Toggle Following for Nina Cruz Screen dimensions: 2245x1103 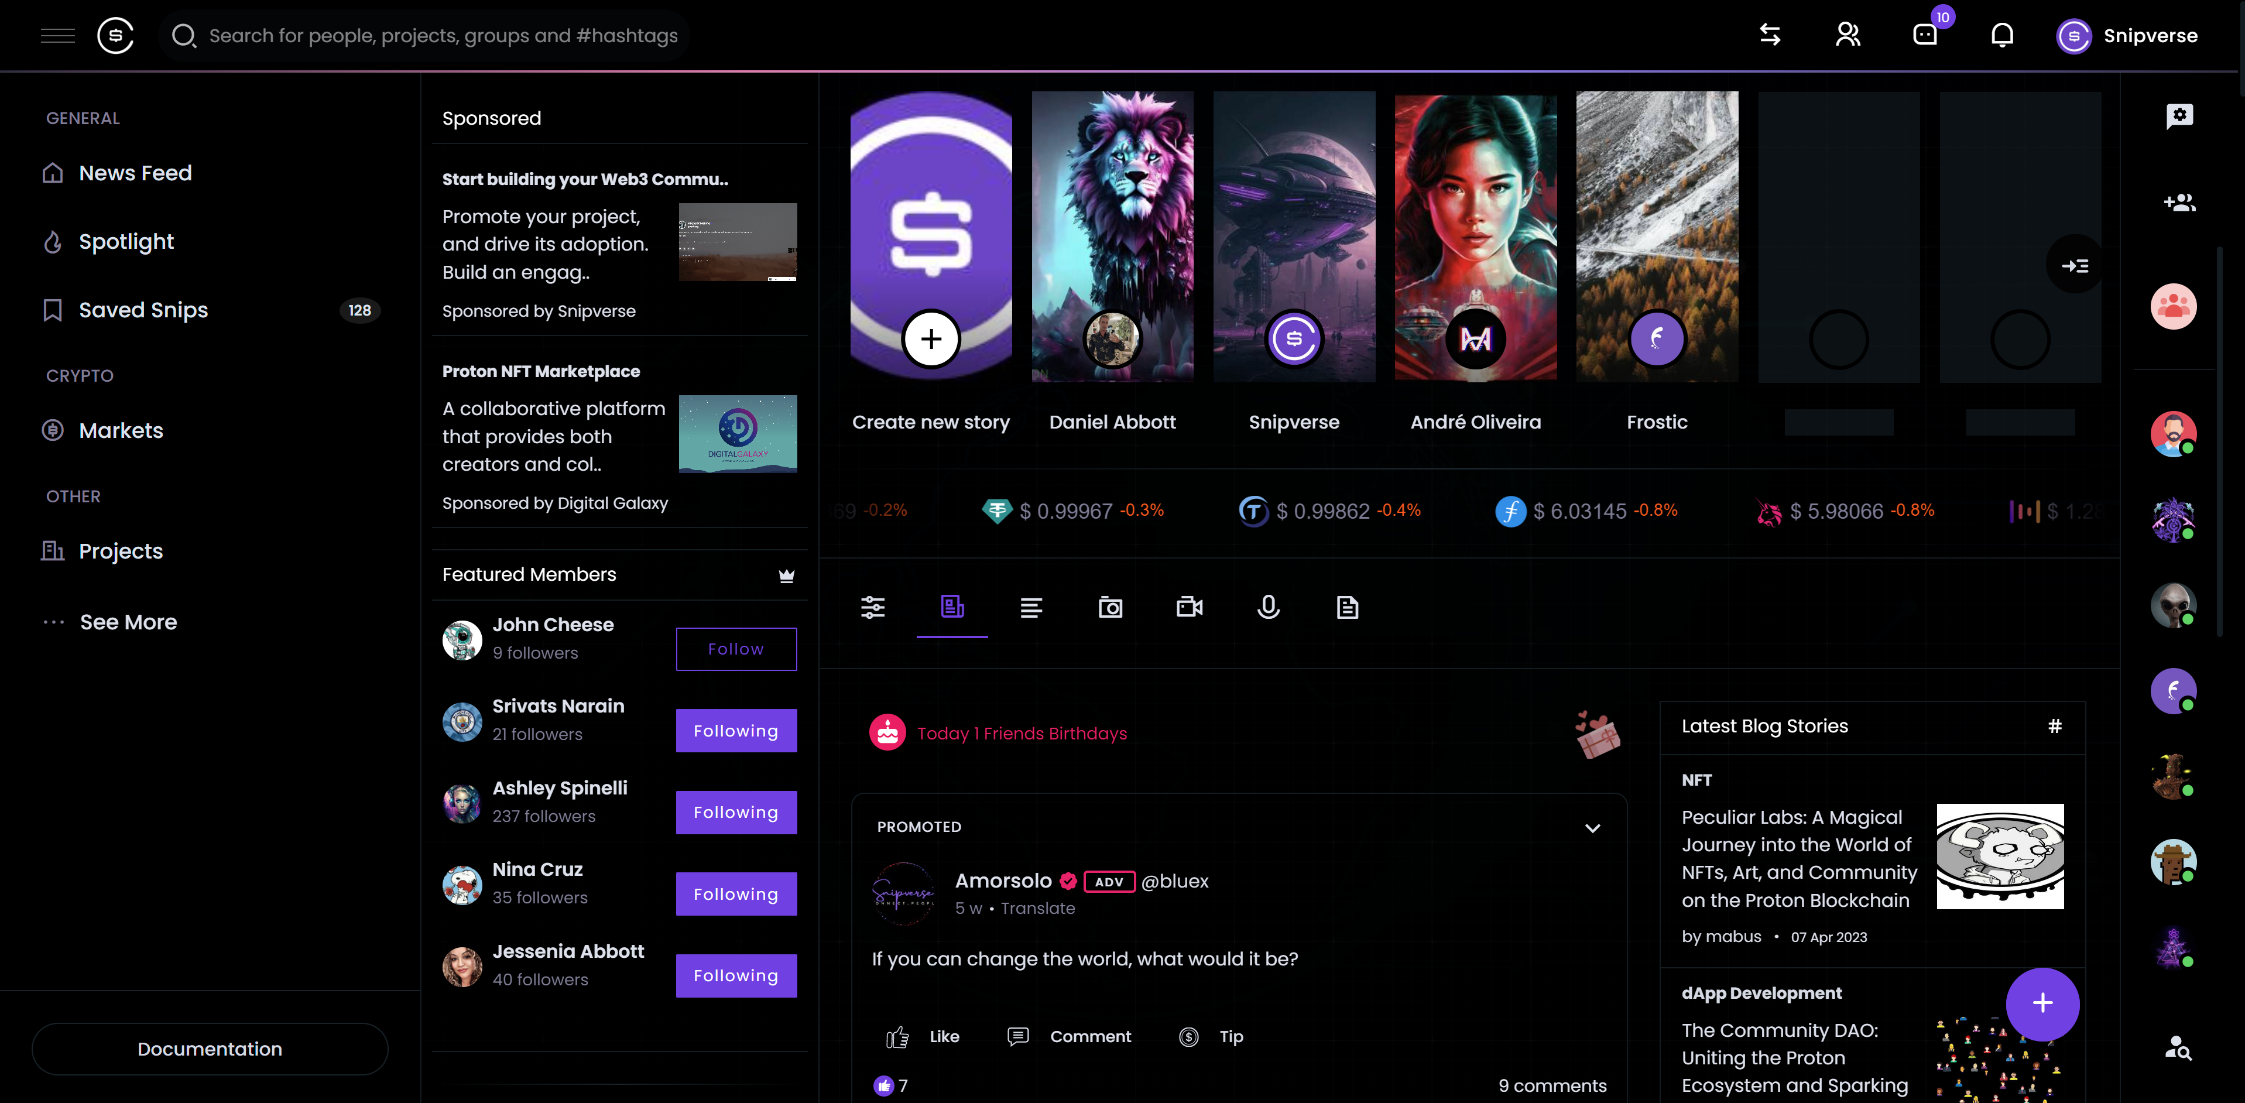pos(736,894)
